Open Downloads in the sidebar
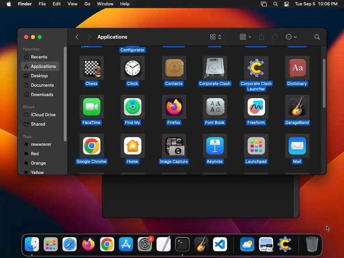The height and width of the screenshot is (258, 344). 40,94
